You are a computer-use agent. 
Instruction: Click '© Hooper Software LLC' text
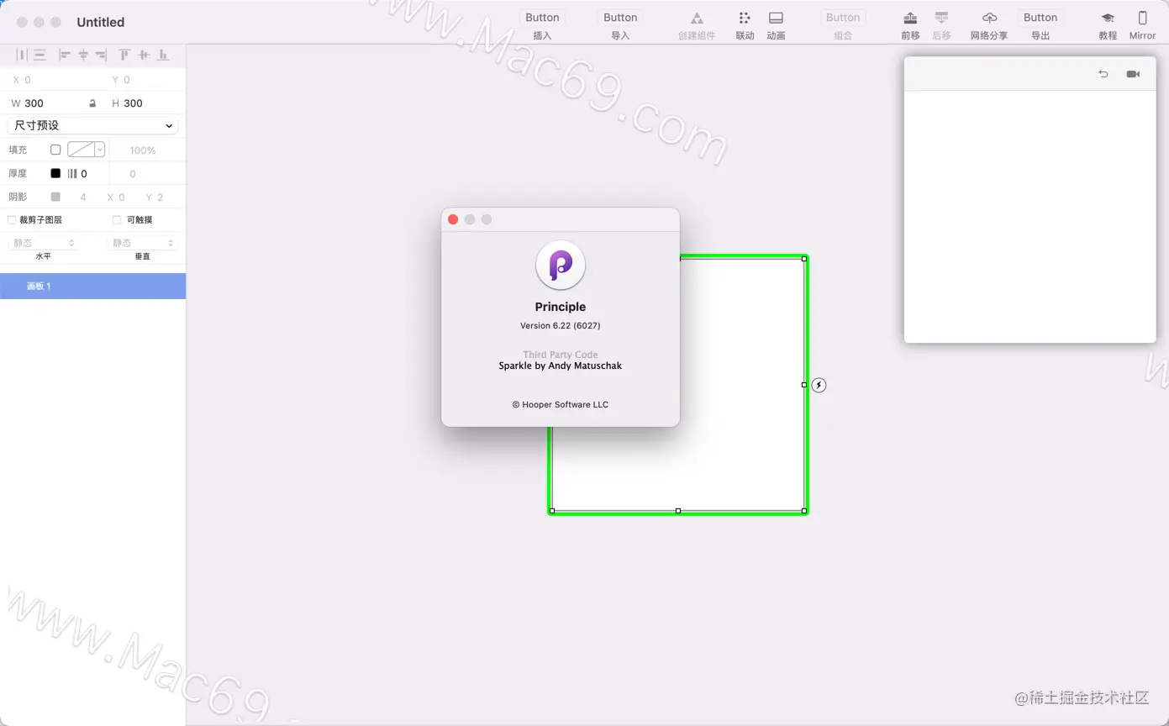(x=561, y=404)
